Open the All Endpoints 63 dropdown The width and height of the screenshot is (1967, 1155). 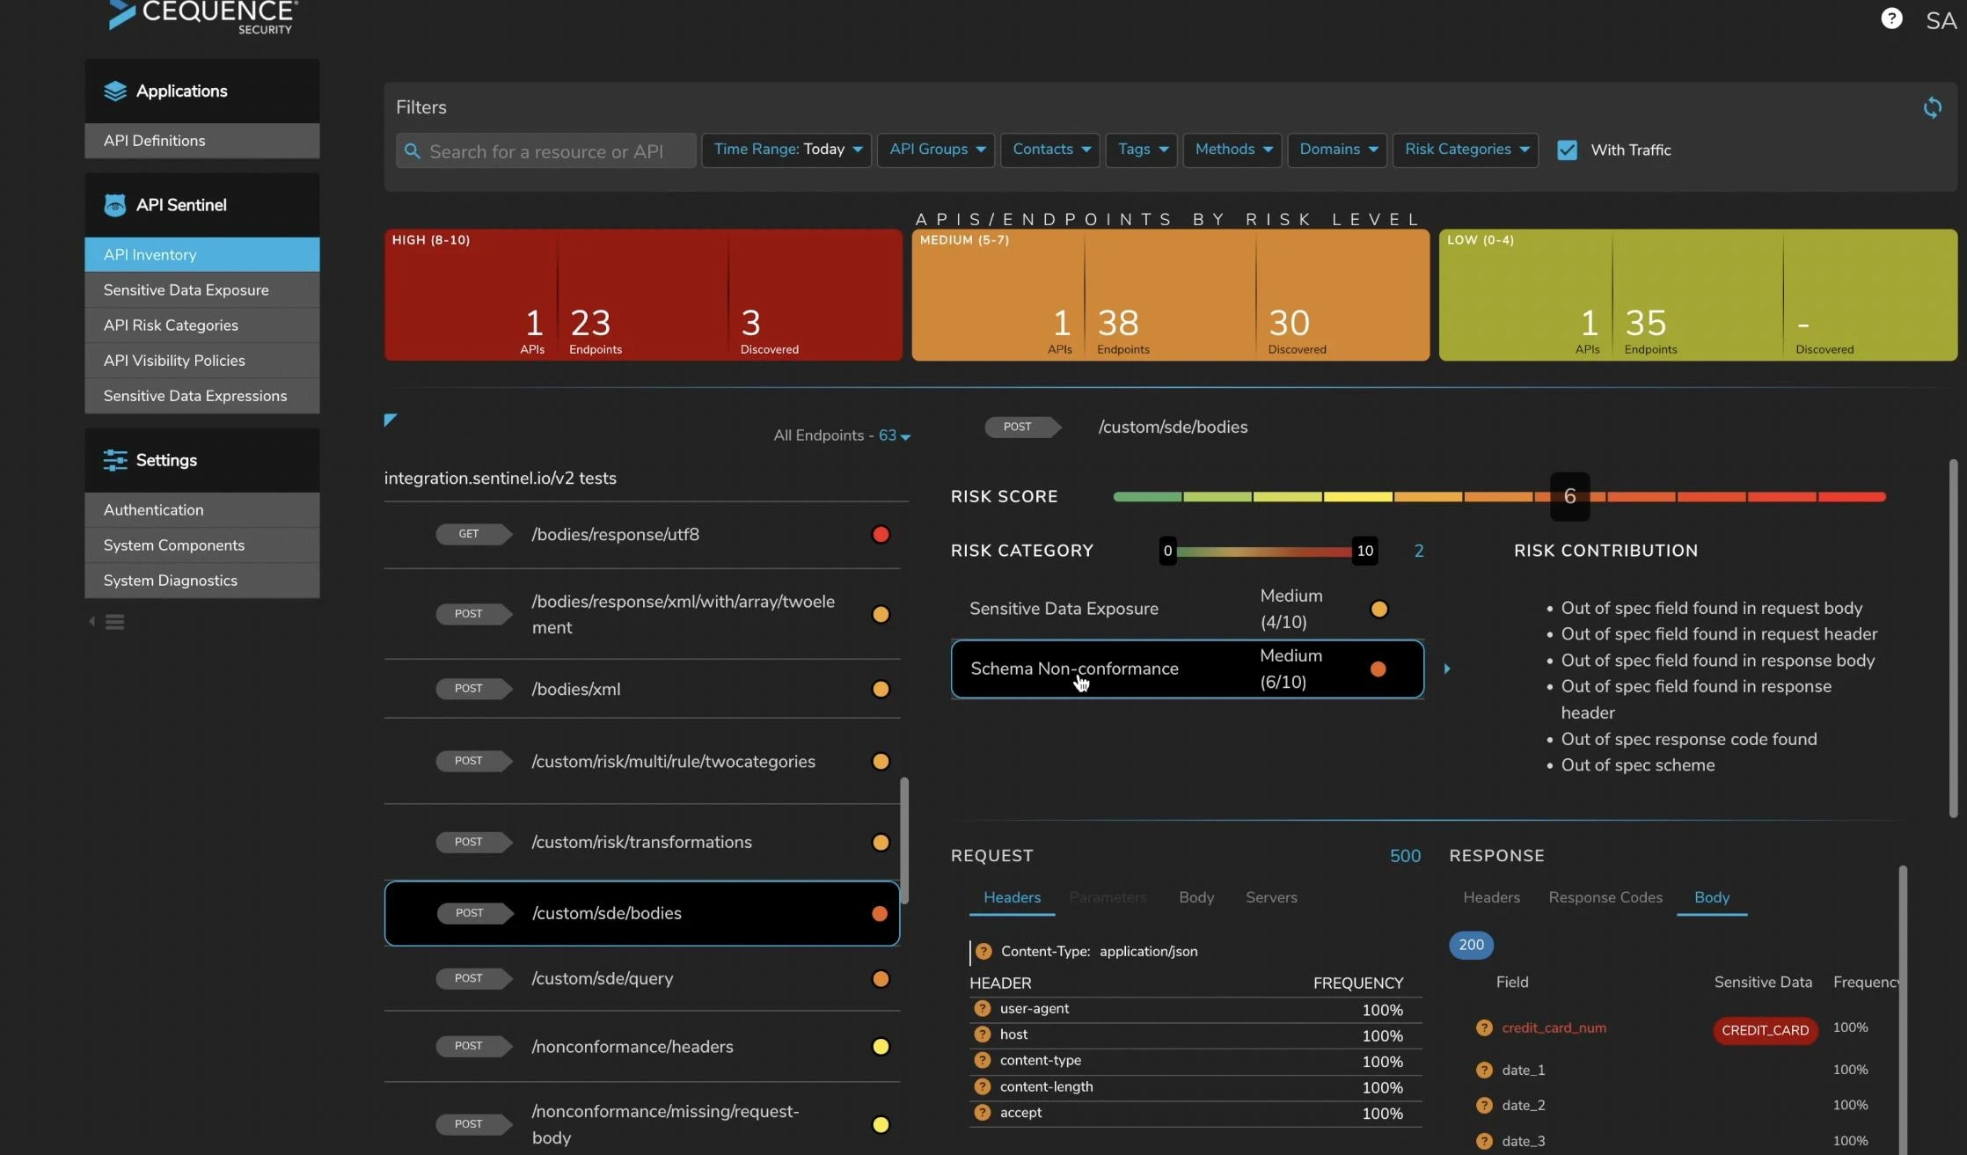pos(895,435)
